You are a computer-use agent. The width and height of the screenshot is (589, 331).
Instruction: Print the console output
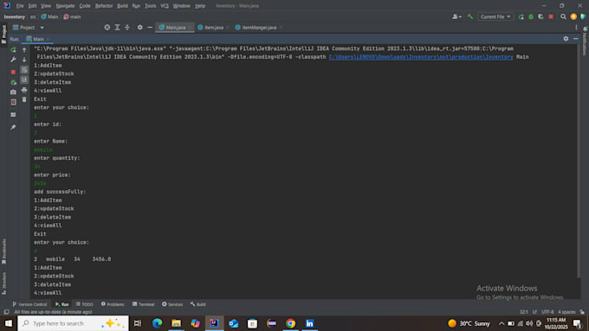tap(24, 90)
